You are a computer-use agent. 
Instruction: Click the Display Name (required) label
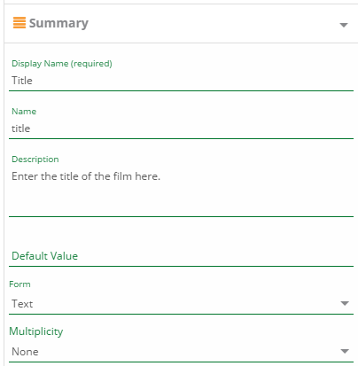[x=62, y=64]
